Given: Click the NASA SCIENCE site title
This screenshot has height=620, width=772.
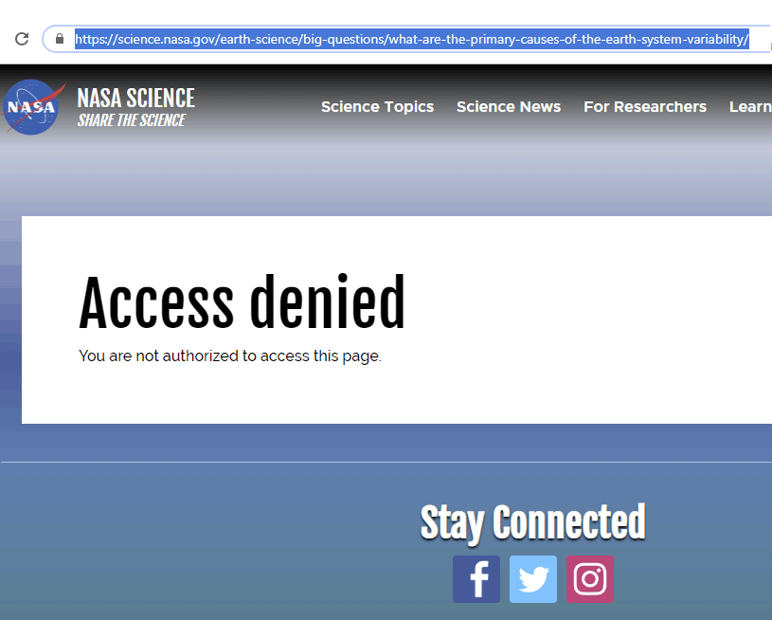Looking at the screenshot, I should click(135, 98).
